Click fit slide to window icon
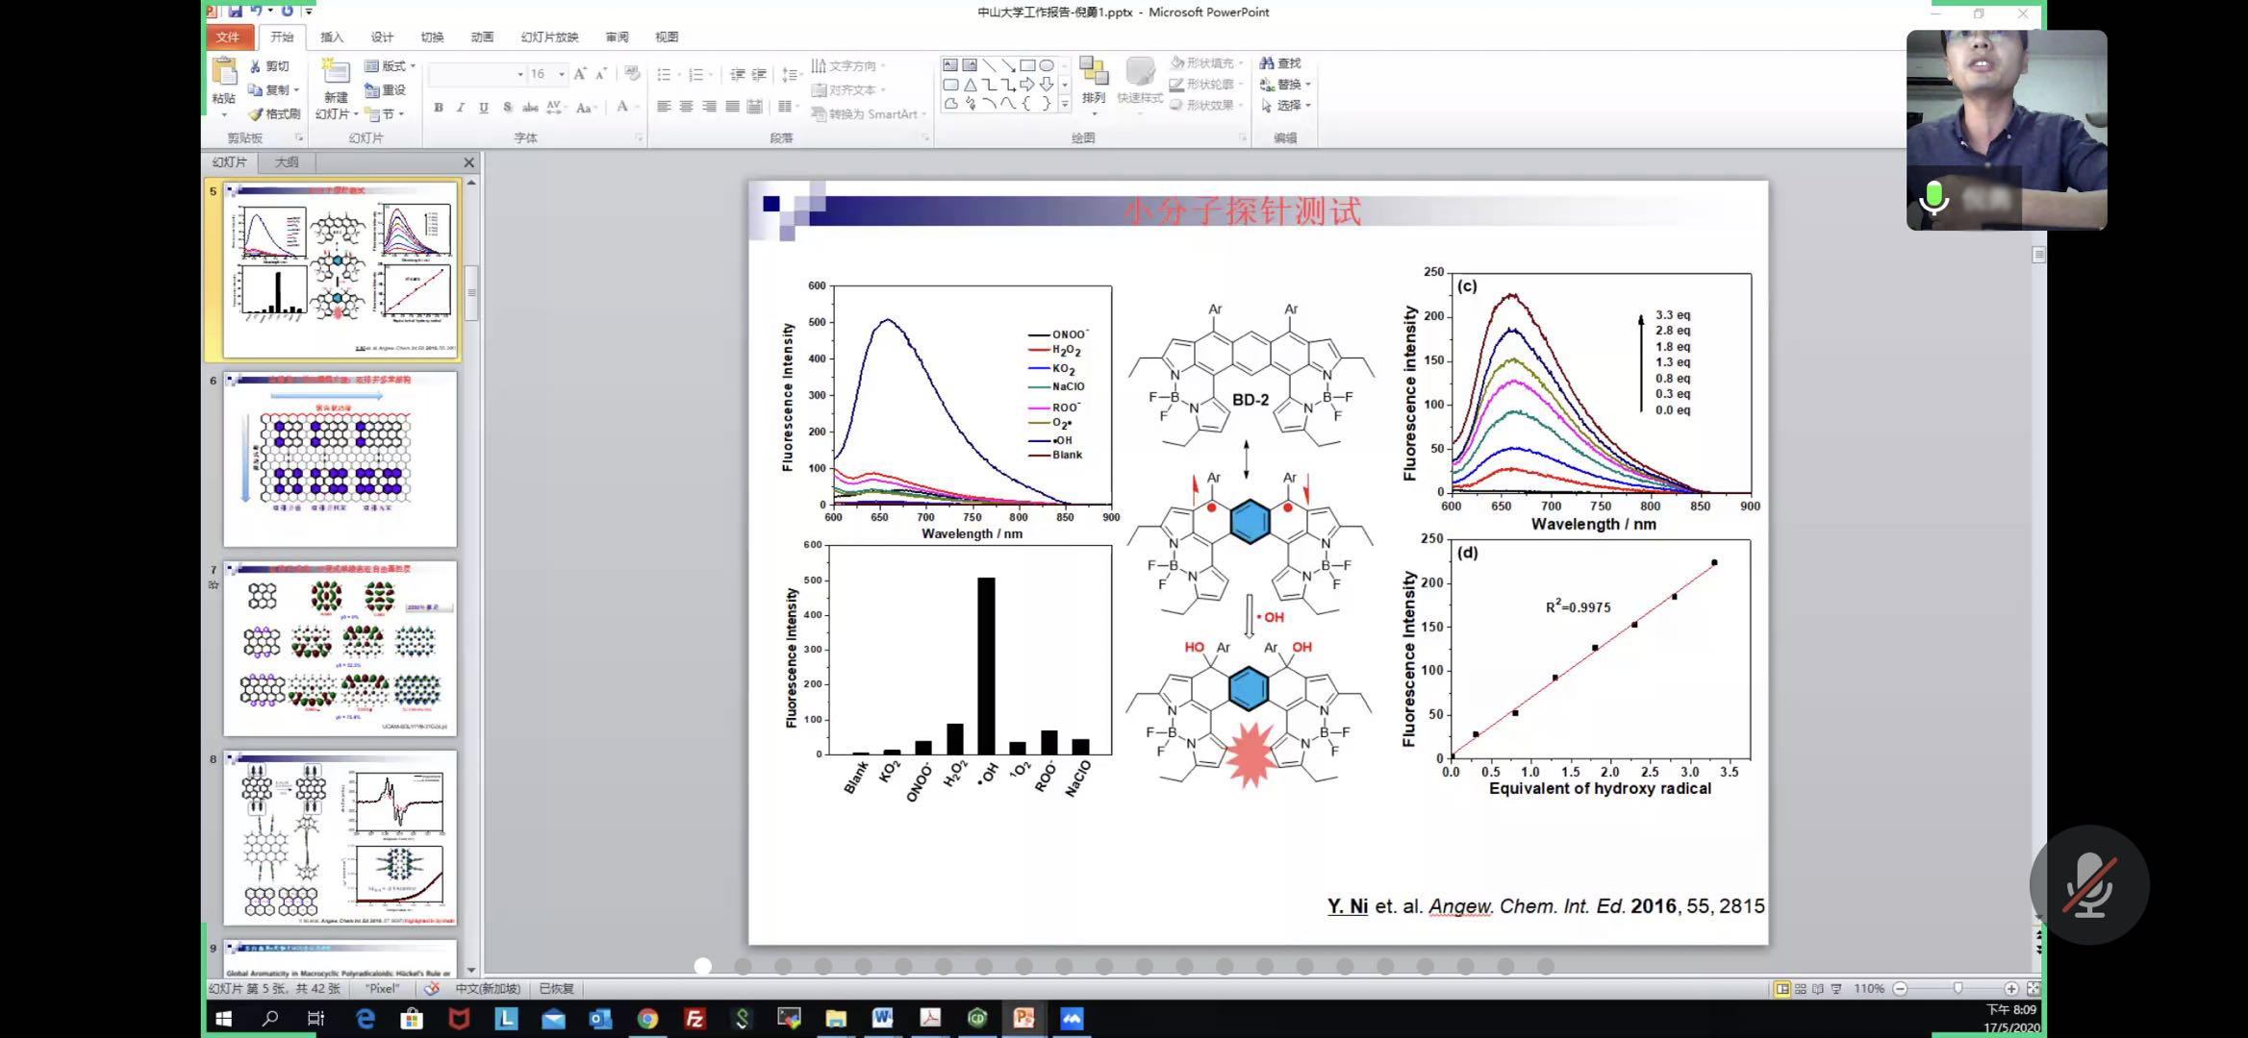Screen dimensions: 2248x1038 2033,988
